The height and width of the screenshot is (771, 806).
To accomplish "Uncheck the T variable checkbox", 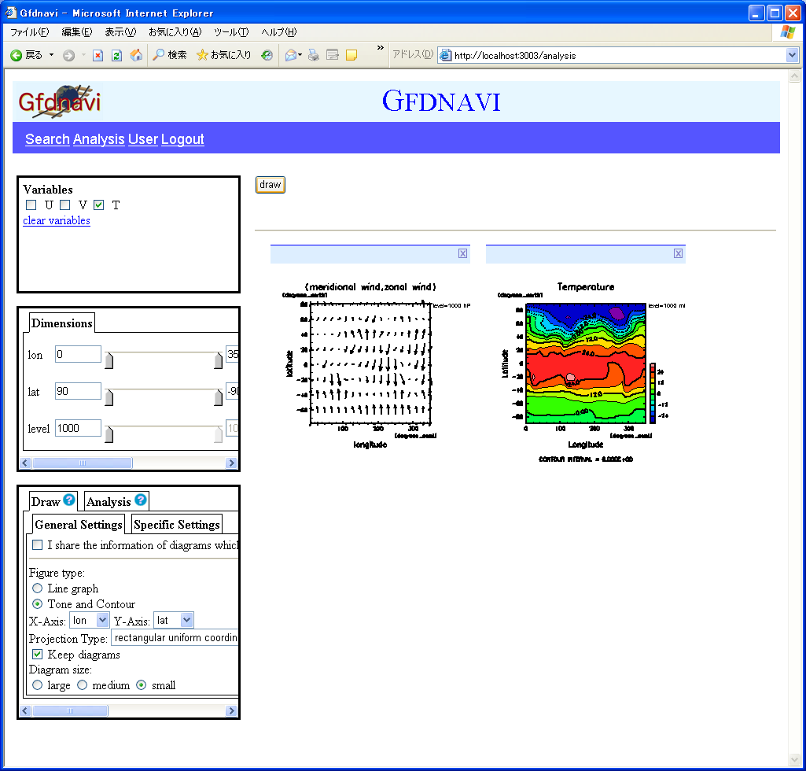I will [99, 205].
